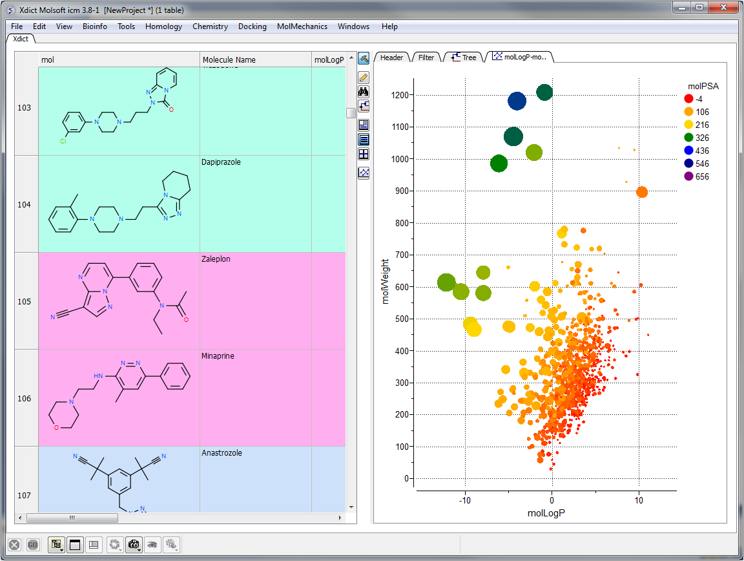Click the camera snapshot icon
Image resolution: width=744 pixels, height=561 pixels.
pos(133,544)
